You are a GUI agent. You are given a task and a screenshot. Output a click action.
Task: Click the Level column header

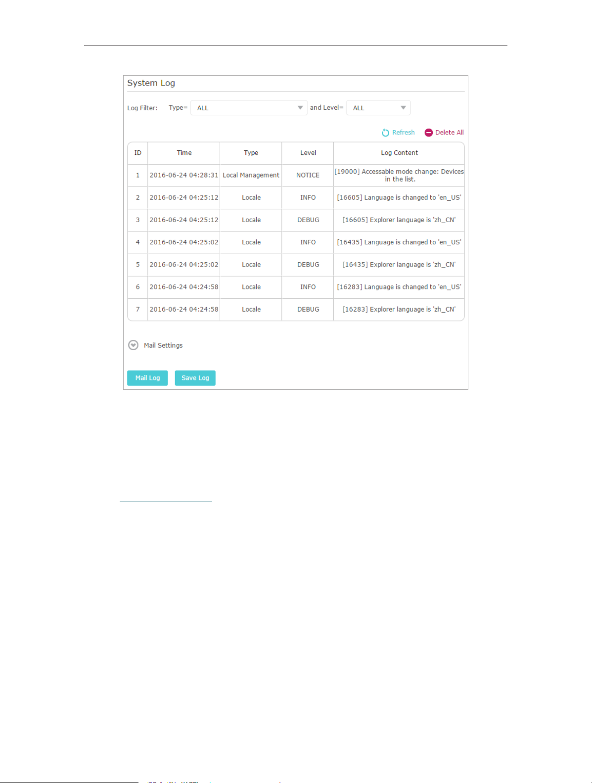click(x=308, y=153)
